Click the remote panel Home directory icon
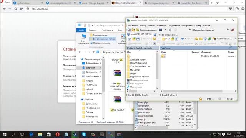The height and width of the screenshot is (138, 246). click(x=205, y=39)
